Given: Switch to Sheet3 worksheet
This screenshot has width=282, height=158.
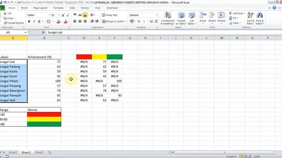Looking at the screenshot, I should (x=39, y=152).
